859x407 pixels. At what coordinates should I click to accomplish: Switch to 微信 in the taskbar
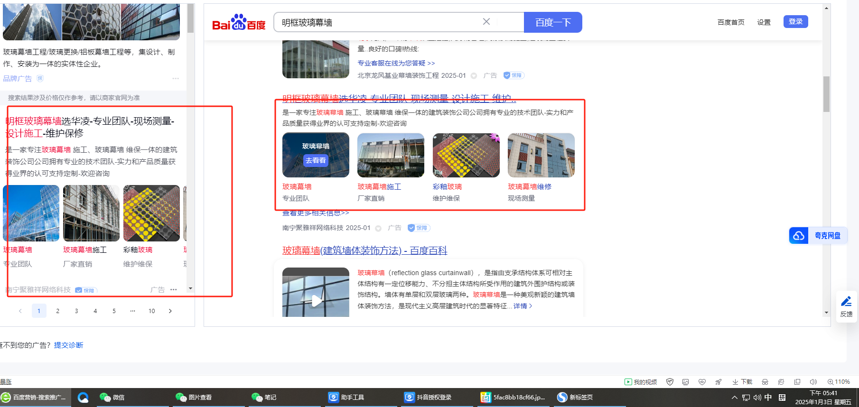[112, 398]
